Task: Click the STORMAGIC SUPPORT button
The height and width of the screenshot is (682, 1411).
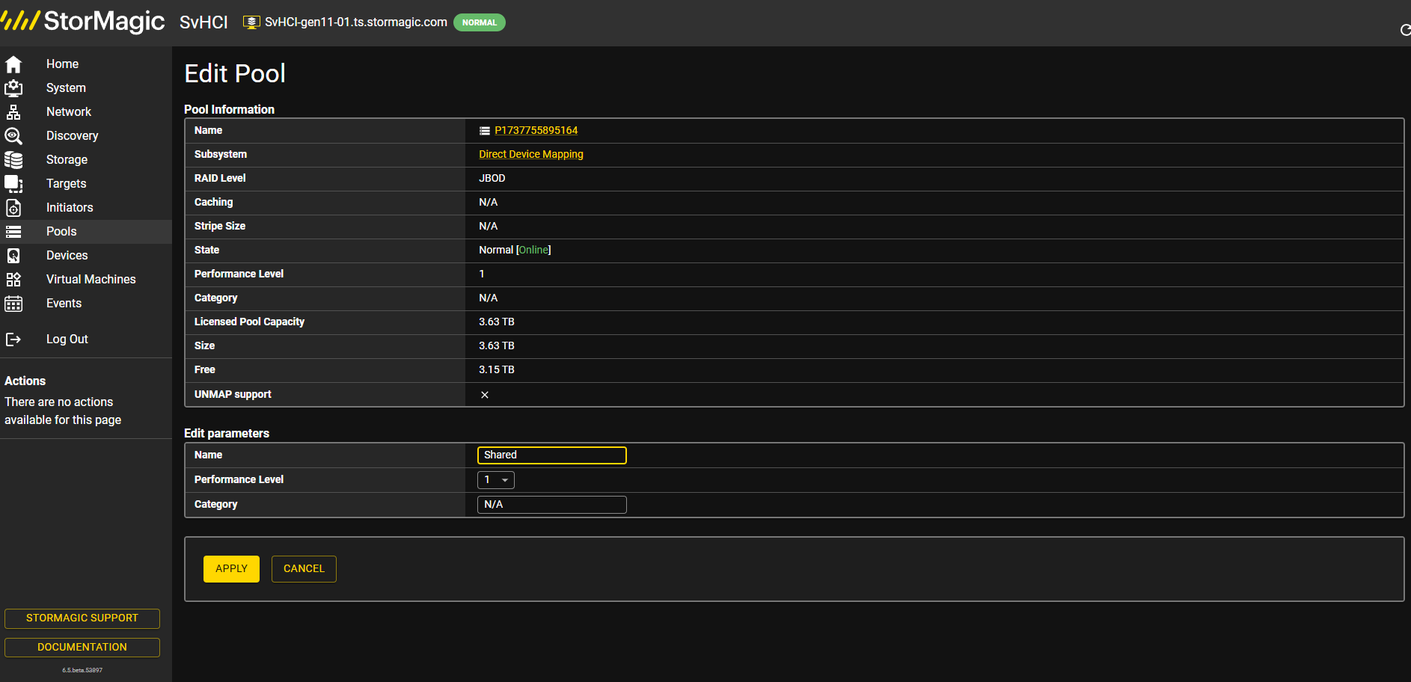Action: click(82, 618)
